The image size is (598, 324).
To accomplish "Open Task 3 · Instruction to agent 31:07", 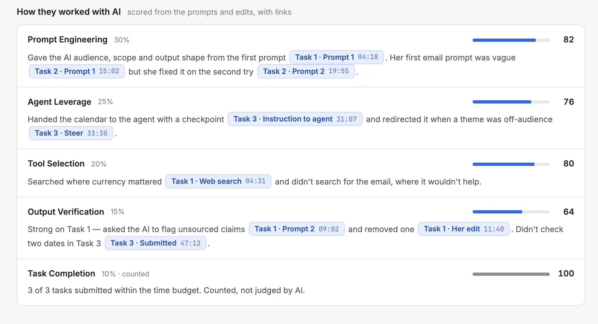I will click(x=295, y=119).
